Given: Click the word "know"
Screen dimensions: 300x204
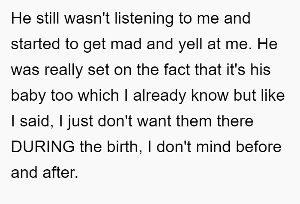Looking at the screenshot, I should (x=210, y=95).
